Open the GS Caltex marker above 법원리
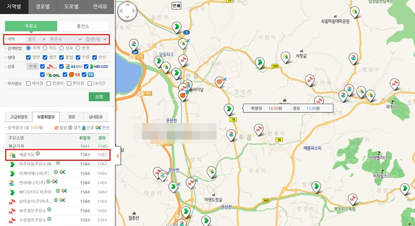415x226 pixels. pyautogui.click(x=353, y=58)
